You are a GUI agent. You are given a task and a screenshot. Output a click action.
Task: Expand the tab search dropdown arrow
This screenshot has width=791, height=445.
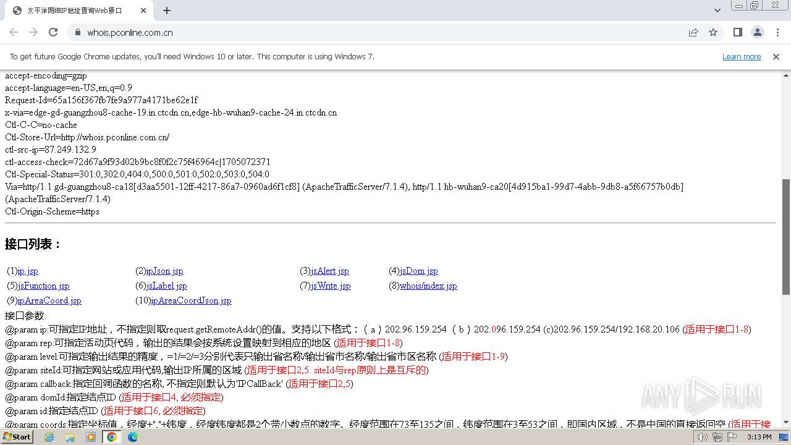click(x=717, y=11)
